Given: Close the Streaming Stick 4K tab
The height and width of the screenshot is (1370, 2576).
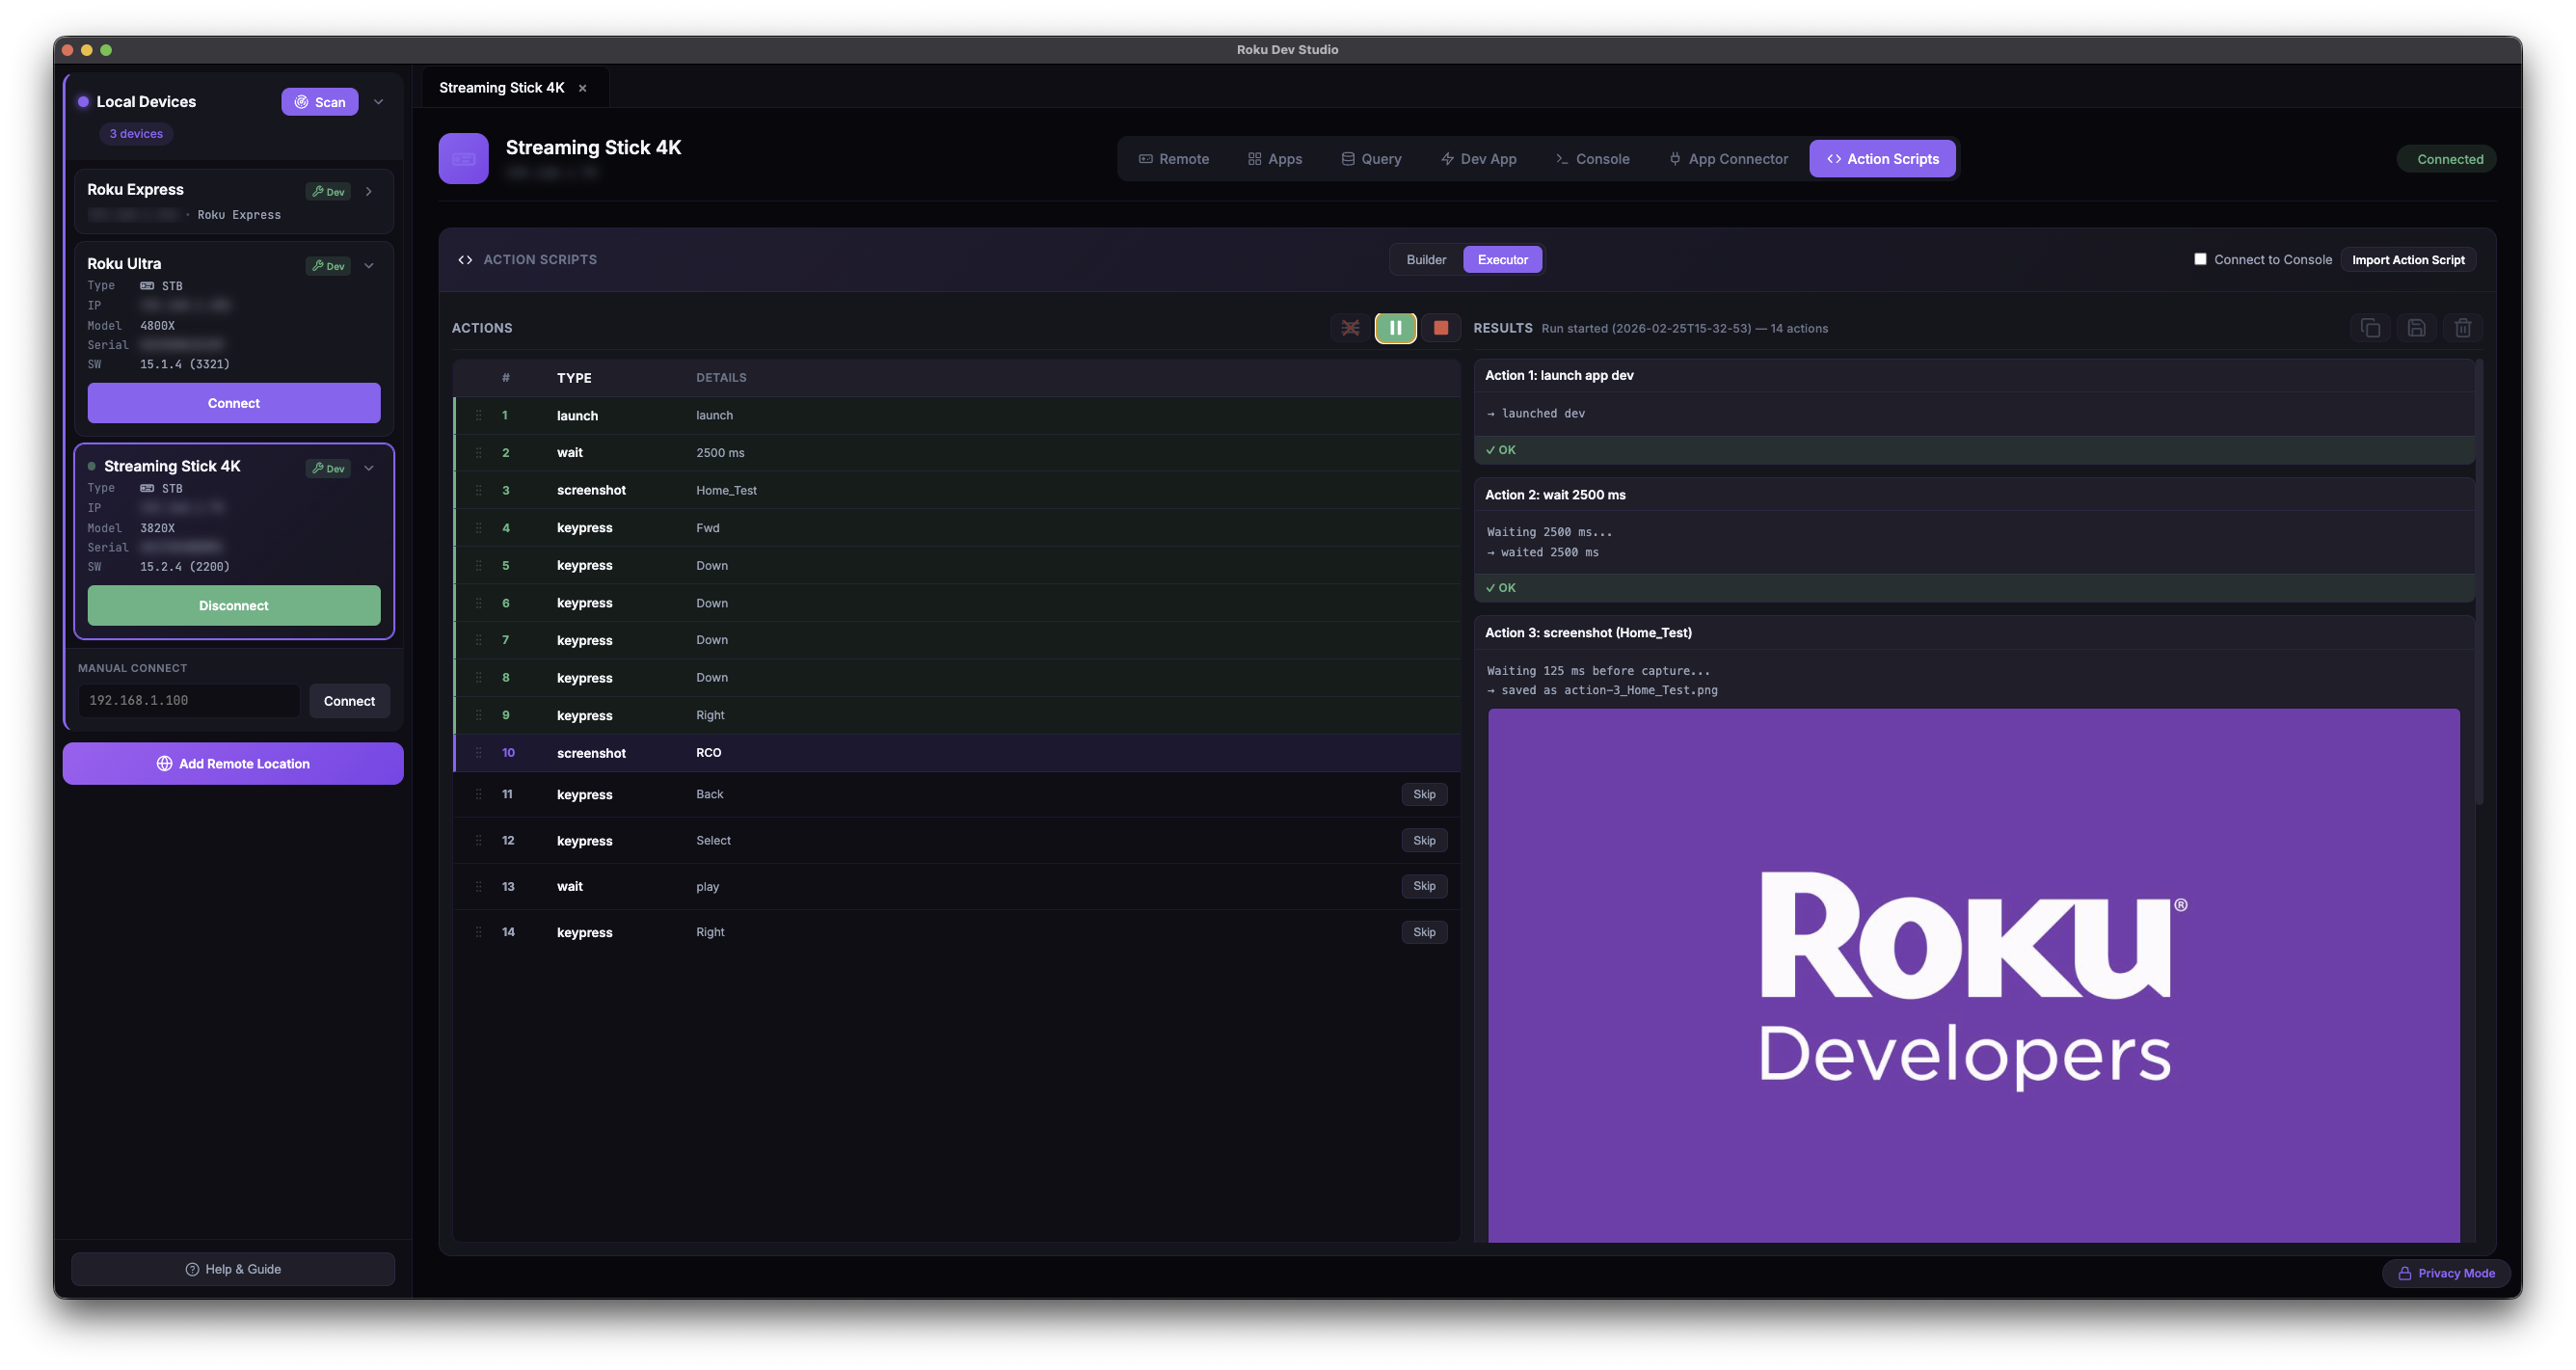Looking at the screenshot, I should coord(583,89).
